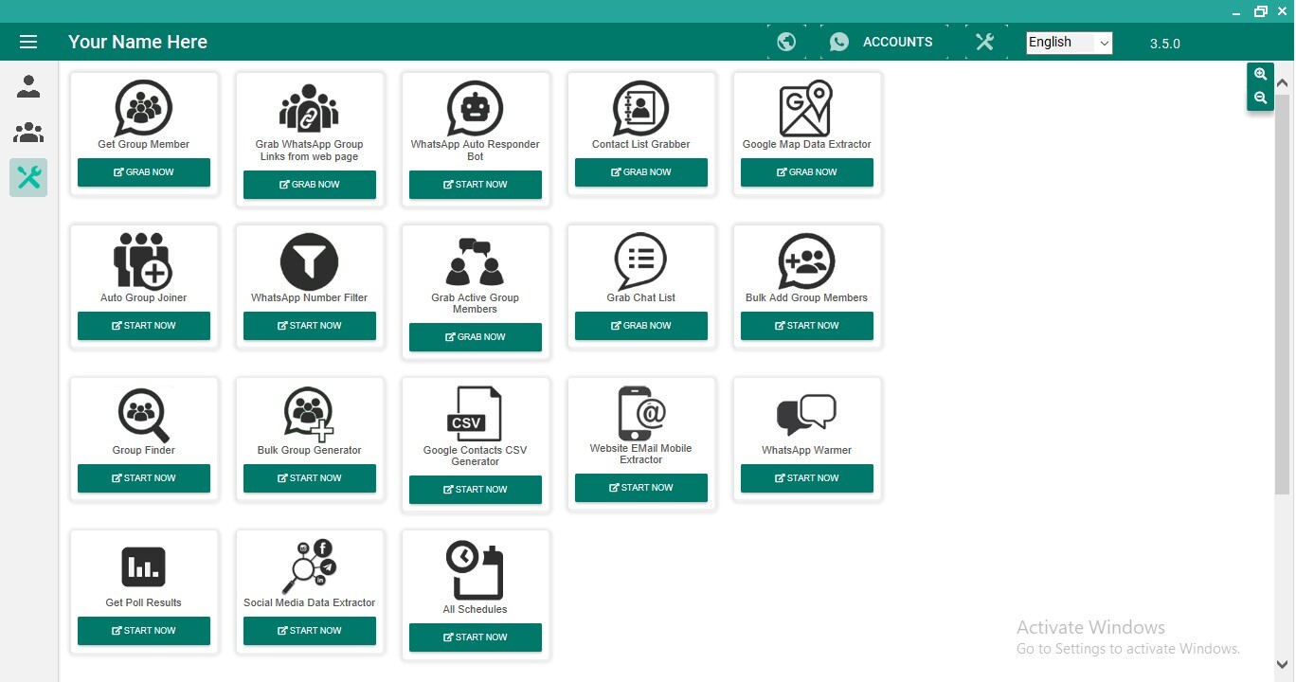Start the Group Finder tool
The height and width of the screenshot is (682, 1296).
(144, 478)
